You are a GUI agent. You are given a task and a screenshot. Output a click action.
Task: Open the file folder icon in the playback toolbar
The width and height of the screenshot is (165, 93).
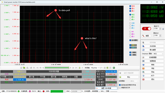(x=21, y=68)
